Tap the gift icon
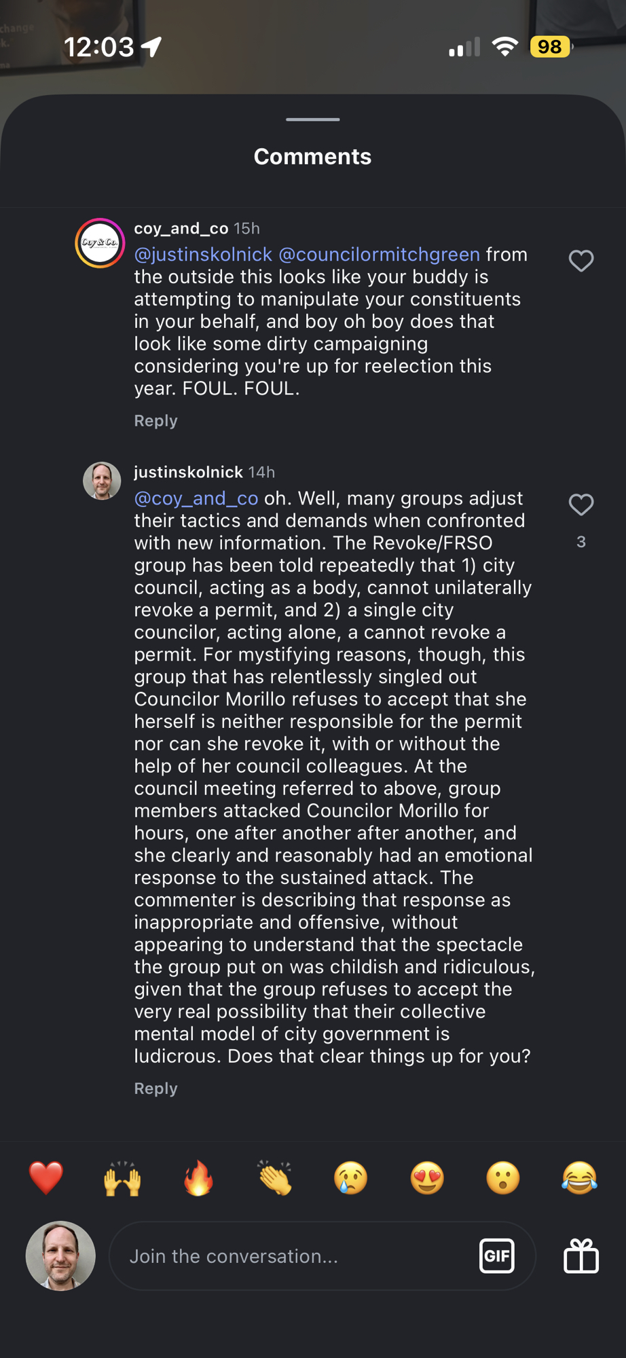The image size is (626, 1358). 581,1256
